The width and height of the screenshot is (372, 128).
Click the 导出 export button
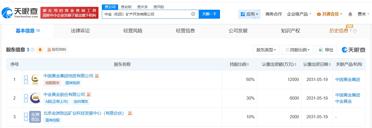click(326, 50)
